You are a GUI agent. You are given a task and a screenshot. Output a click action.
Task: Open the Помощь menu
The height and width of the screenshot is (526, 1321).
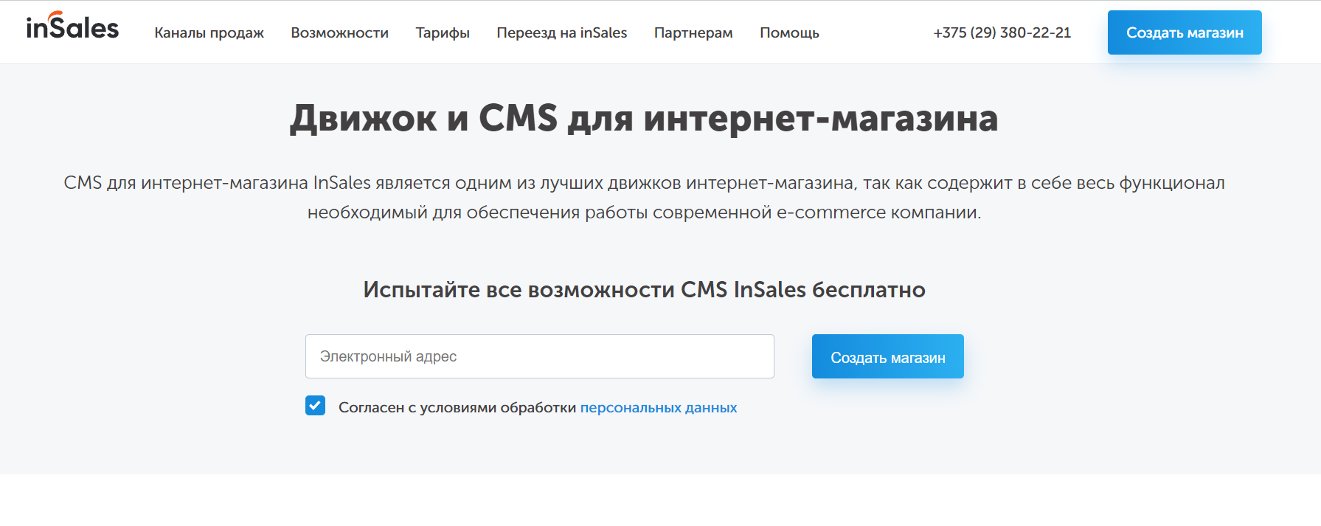(789, 32)
